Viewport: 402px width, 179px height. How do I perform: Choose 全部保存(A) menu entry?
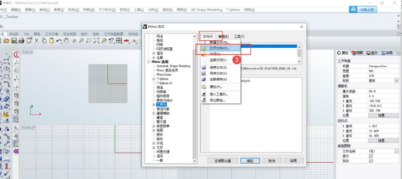tap(221, 80)
